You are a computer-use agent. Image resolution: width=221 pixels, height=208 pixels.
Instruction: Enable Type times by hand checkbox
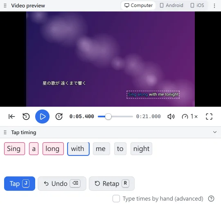[x=116, y=199]
